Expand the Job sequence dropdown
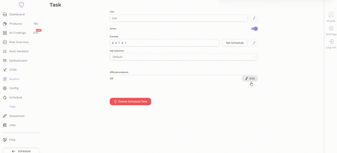Viewport: 337px width, 153px height. pos(184,57)
